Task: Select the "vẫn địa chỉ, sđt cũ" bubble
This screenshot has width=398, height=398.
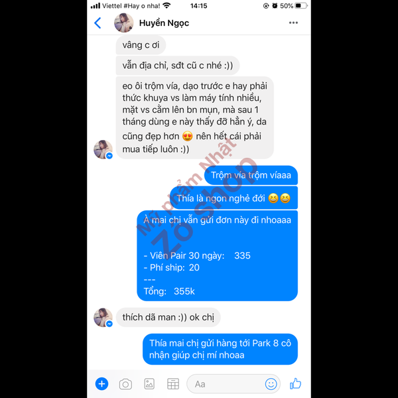Action: point(177,66)
